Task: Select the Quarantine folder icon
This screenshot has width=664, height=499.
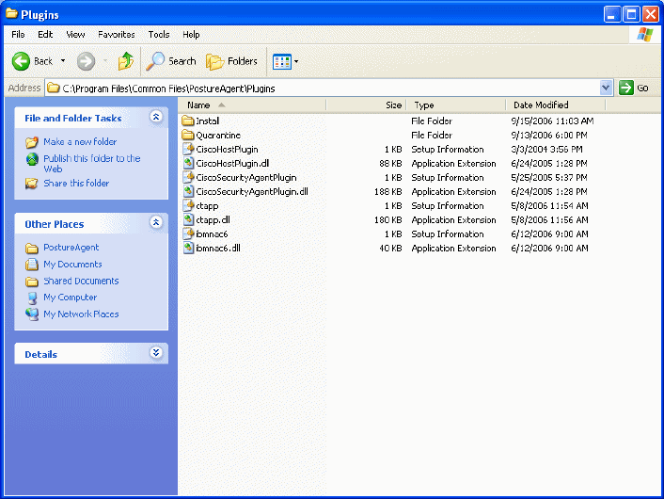Action: point(188,136)
